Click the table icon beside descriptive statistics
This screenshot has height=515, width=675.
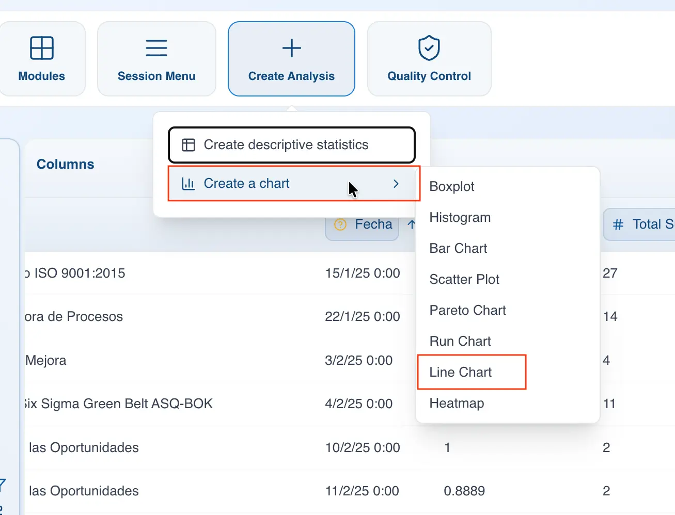tap(189, 145)
